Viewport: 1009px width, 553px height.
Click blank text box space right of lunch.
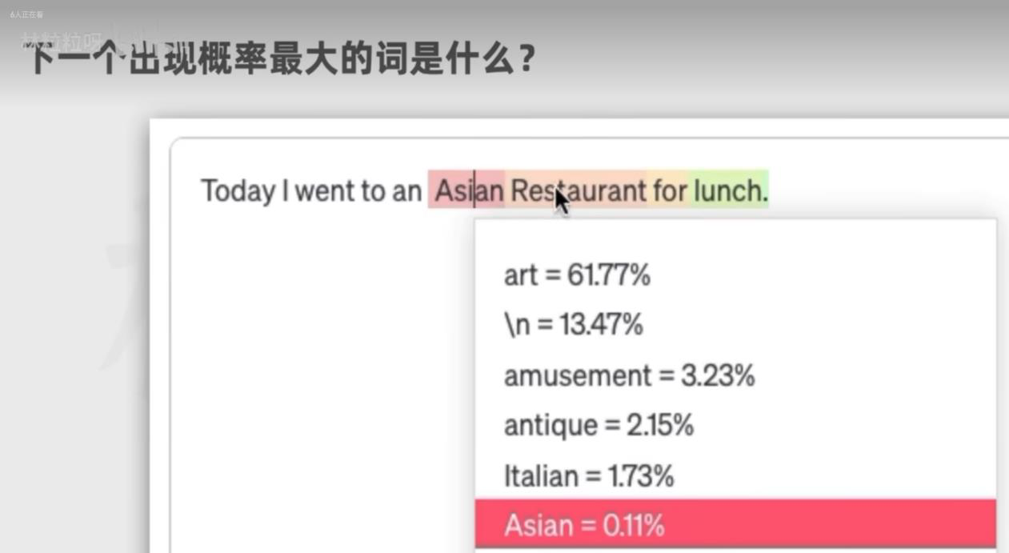tap(880, 190)
